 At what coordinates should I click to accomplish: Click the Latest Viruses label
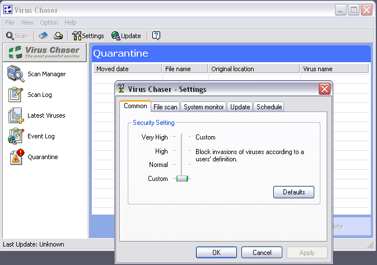(x=46, y=115)
